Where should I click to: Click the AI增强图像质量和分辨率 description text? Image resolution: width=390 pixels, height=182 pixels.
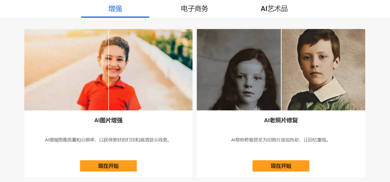[108, 140]
